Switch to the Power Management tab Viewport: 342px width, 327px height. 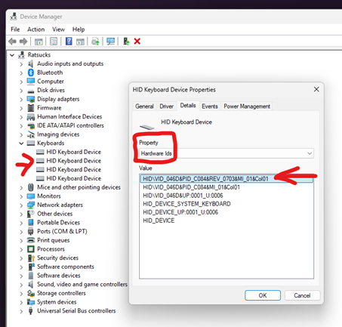point(247,106)
